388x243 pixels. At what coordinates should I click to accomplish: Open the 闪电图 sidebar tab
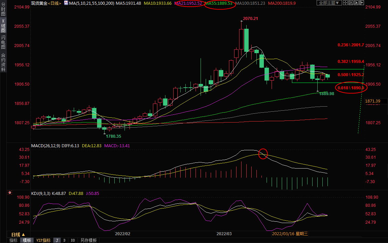coord(3,42)
